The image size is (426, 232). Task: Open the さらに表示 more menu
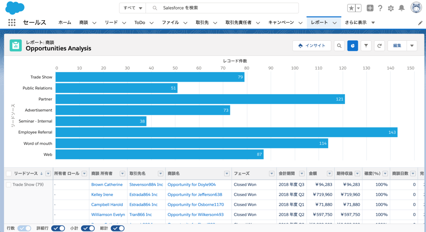point(360,22)
